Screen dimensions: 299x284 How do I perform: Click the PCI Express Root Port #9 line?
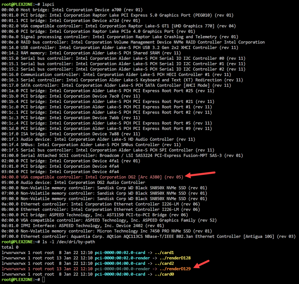[107, 128]
